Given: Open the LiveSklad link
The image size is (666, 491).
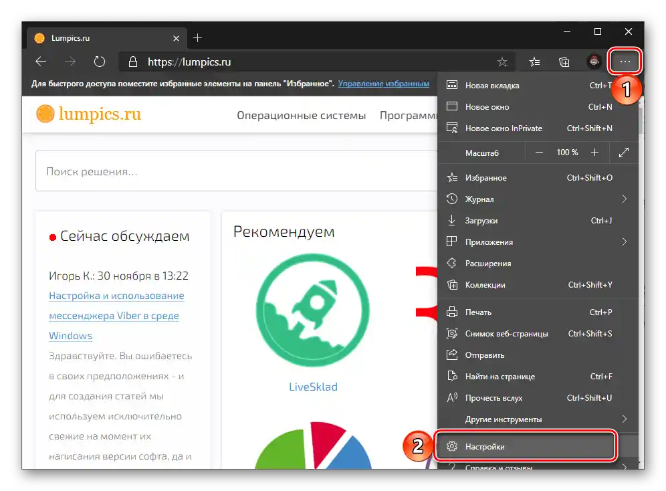Looking at the screenshot, I should click(x=313, y=387).
